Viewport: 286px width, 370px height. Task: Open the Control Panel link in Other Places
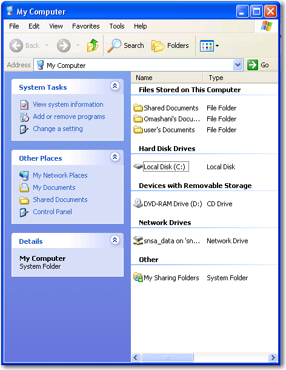(52, 212)
